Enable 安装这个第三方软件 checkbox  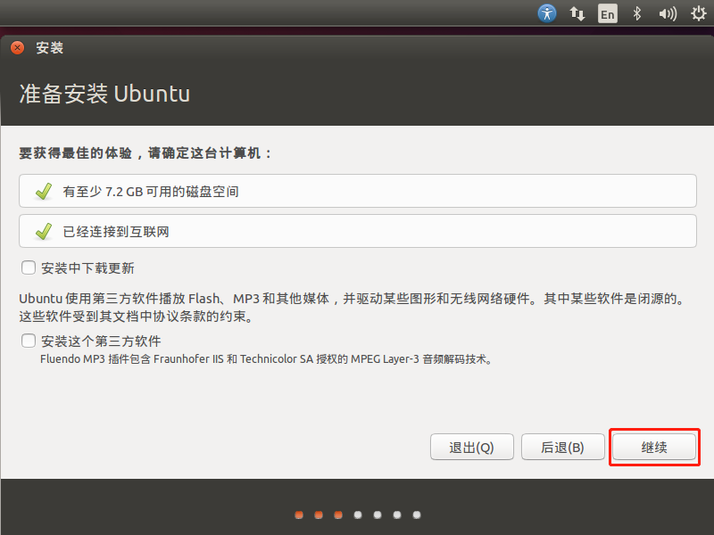coord(29,341)
